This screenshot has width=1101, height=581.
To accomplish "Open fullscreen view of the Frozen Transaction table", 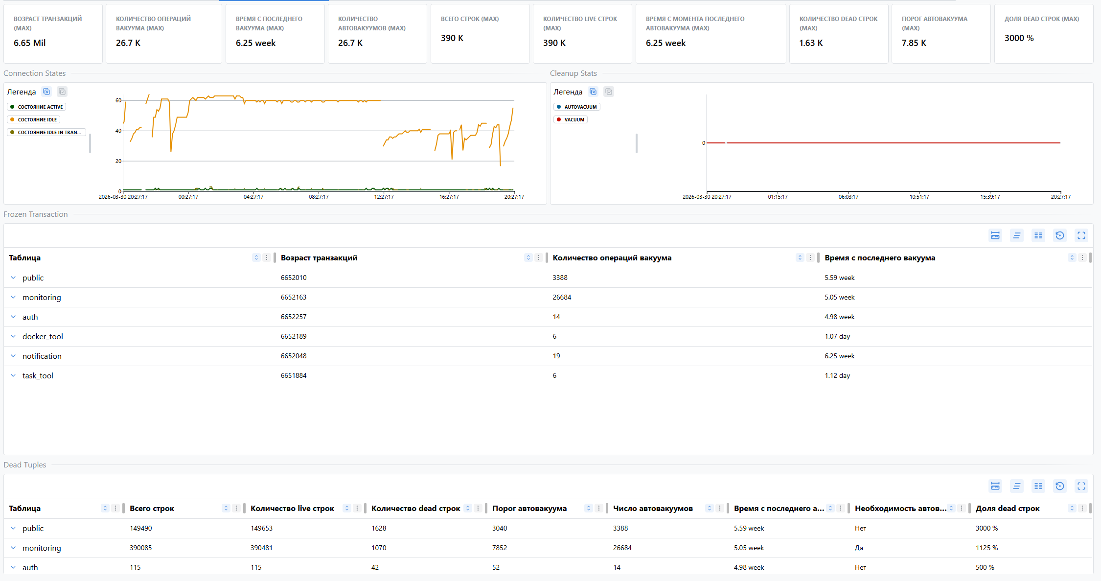I will pyautogui.click(x=1081, y=235).
